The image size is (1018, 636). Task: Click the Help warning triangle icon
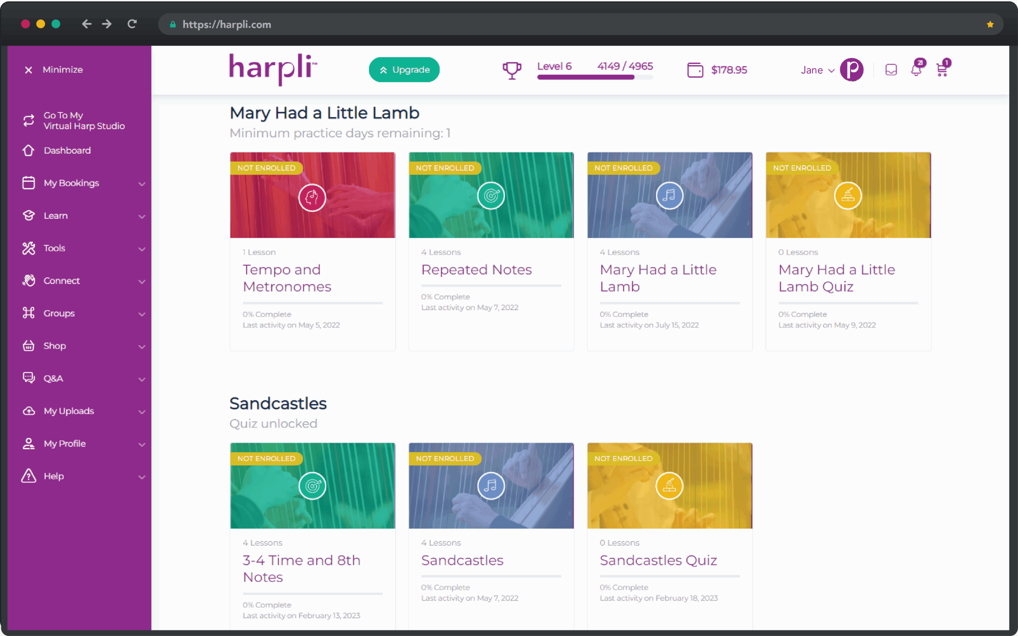click(x=29, y=476)
